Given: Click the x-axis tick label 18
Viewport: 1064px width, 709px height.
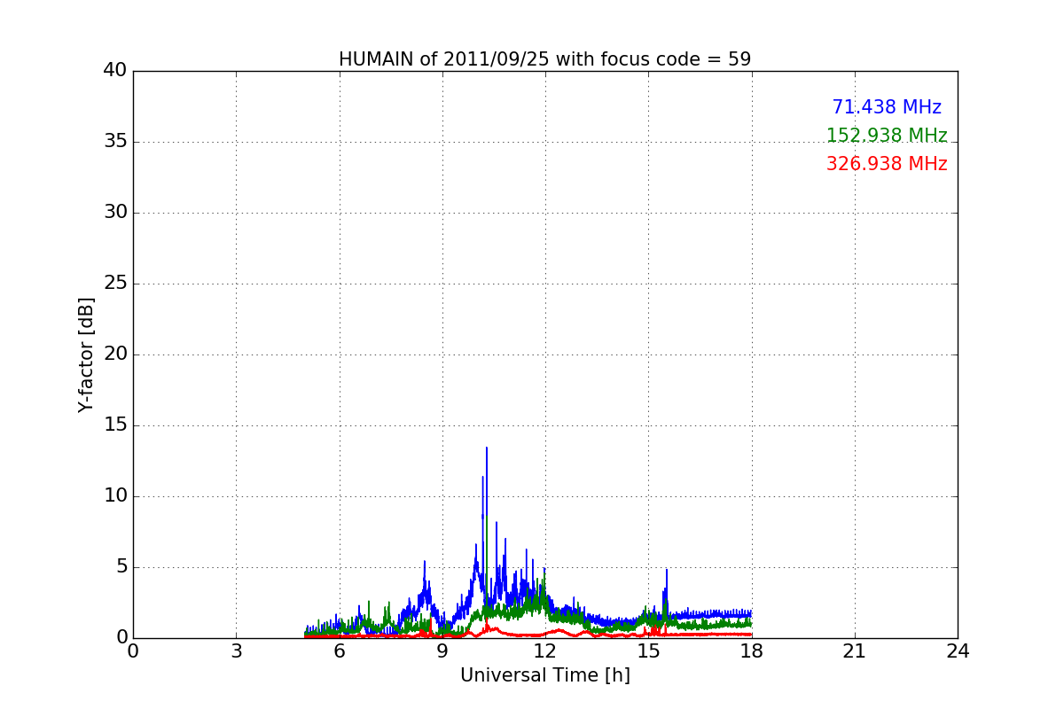Looking at the screenshot, I should [x=752, y=651].
